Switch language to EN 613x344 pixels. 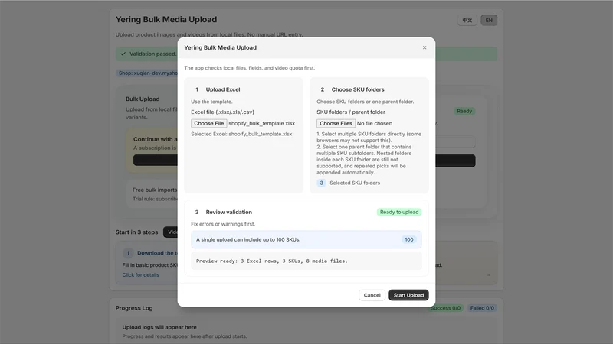pyautogui.click(x=489, y=21)
